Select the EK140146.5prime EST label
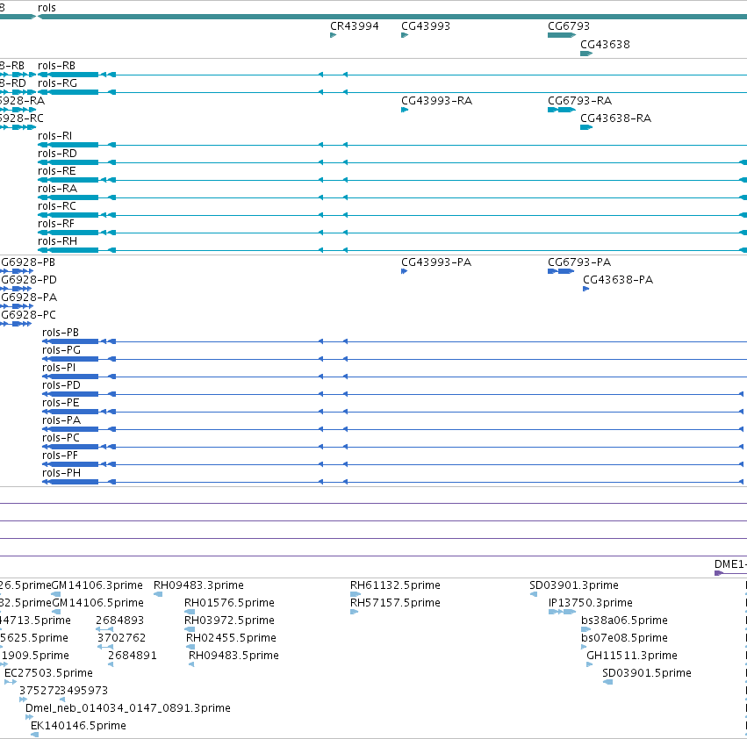 click(x=78, y=726)
